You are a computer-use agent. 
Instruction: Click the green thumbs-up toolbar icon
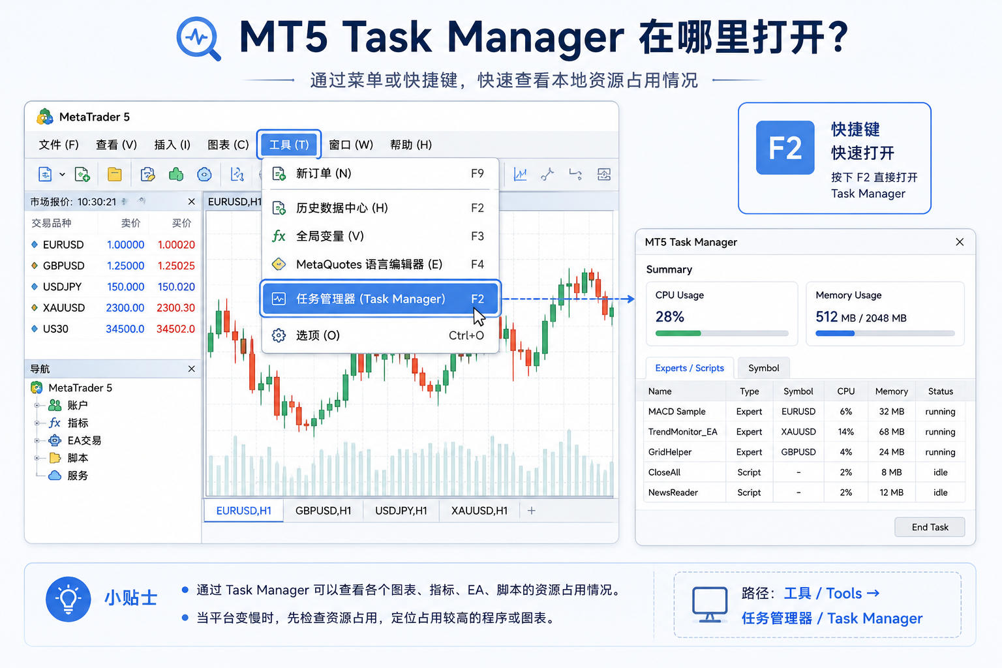pos(176,174)
